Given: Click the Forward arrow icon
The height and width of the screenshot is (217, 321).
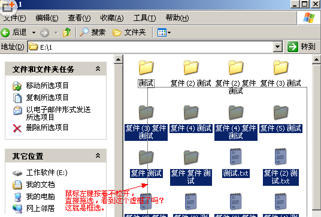Looking at the screenshot, I should pos(44,32).
